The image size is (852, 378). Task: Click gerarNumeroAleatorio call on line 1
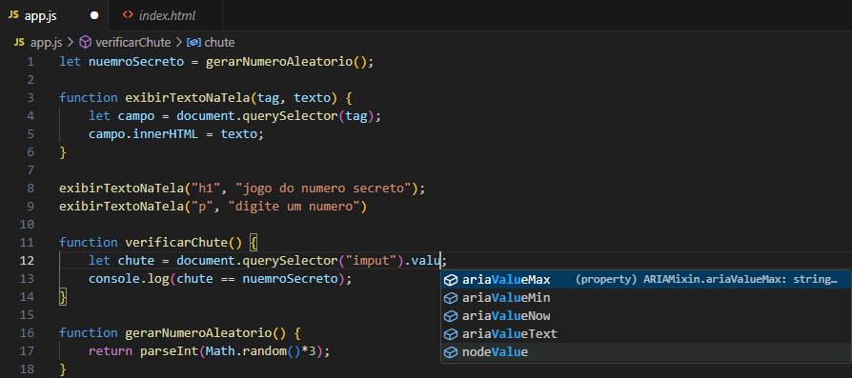coord(279,62)
